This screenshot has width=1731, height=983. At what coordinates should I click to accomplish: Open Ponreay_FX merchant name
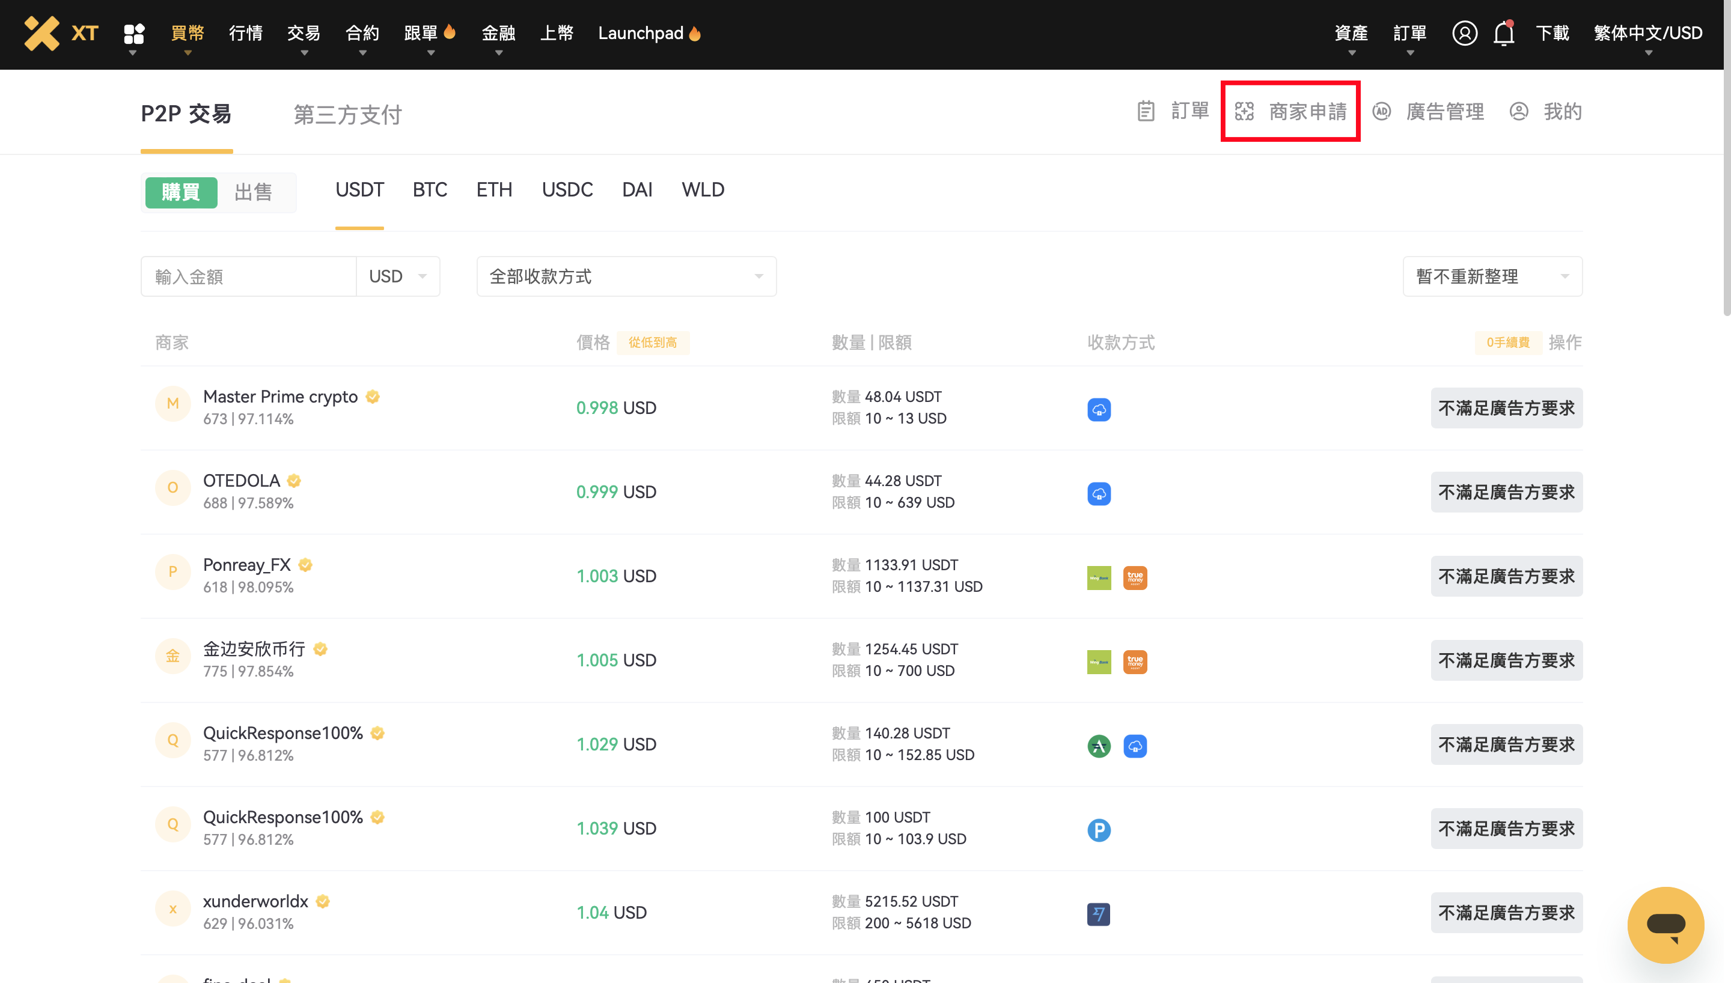[246, 564]
